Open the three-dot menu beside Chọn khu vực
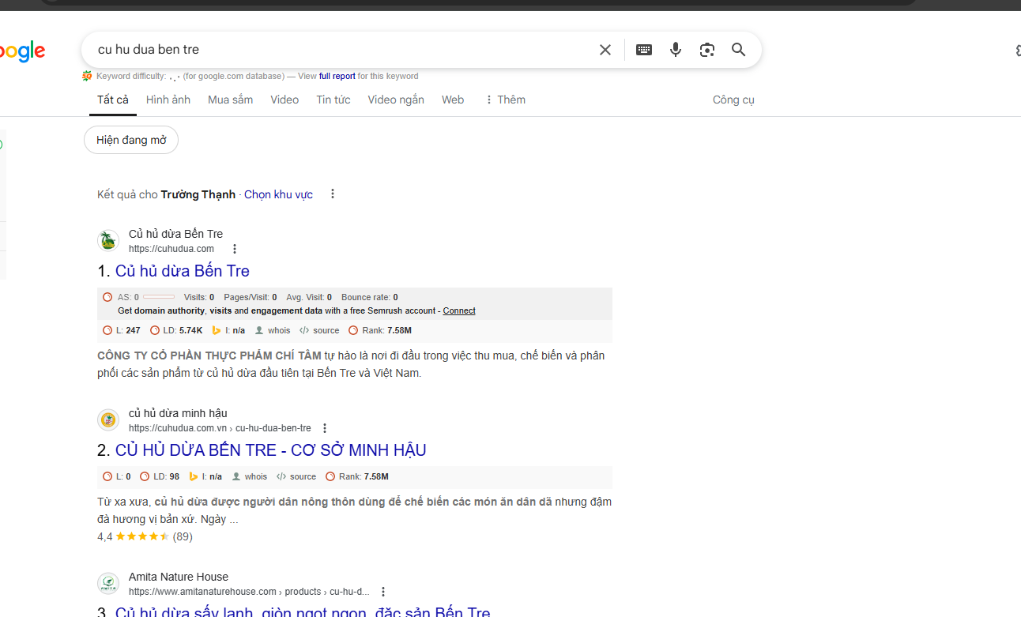Viewport: 1021px width, 617px height. point(333,194)
